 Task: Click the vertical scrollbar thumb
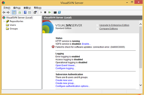pos(141,47)
